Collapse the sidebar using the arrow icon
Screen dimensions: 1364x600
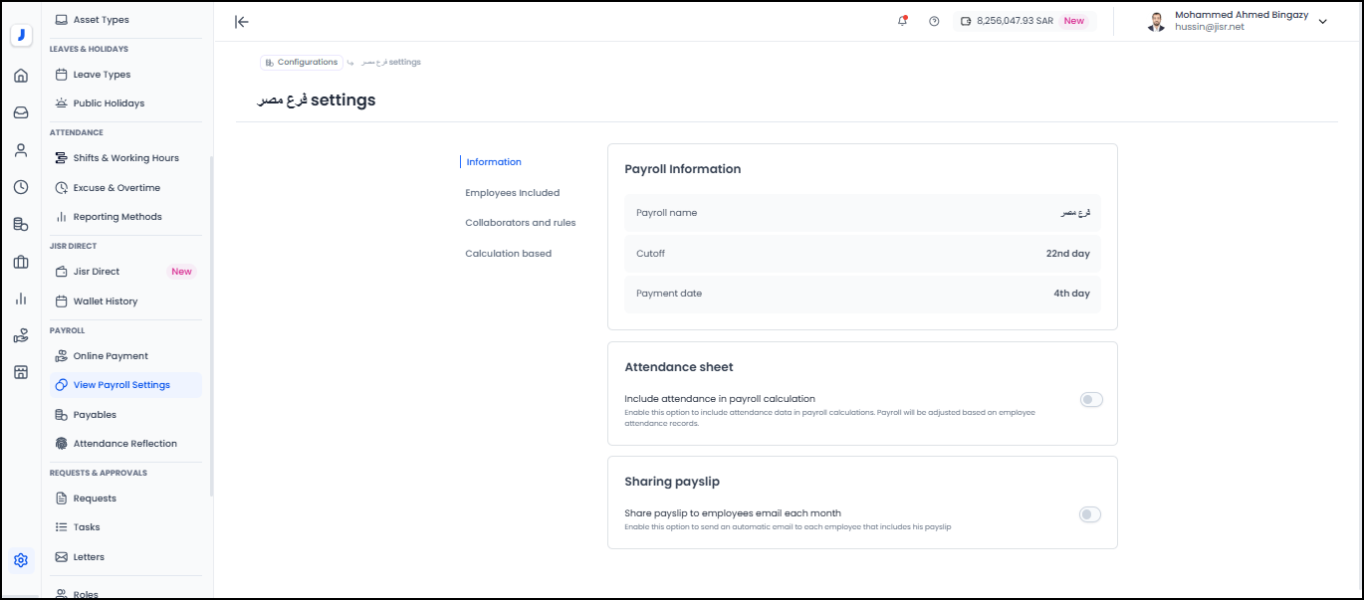click(x=241, y=22)
